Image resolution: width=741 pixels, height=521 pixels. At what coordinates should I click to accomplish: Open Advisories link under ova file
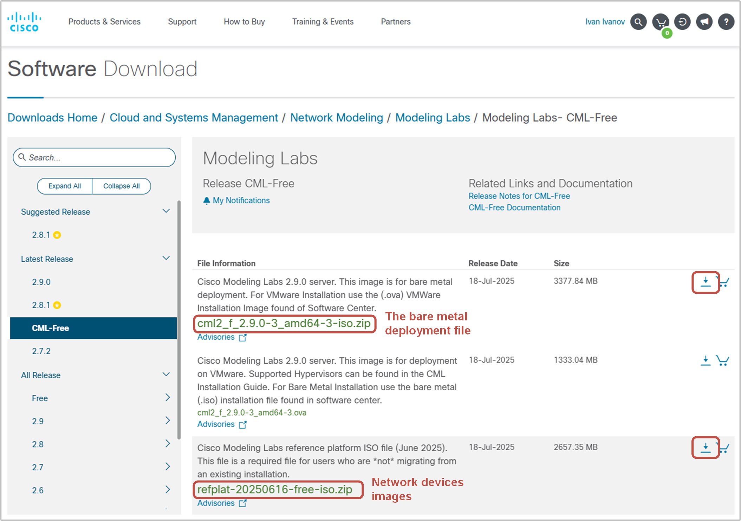click(216, 424)
